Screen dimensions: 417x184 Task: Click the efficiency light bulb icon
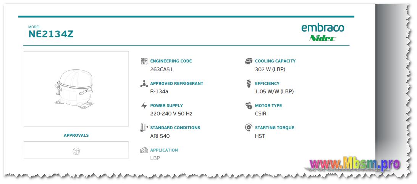click(249, 83)
